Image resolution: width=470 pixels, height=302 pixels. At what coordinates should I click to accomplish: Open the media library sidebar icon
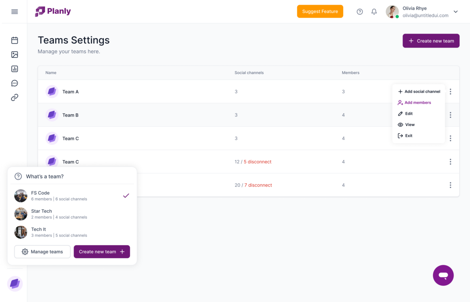[x=14, y=54]
